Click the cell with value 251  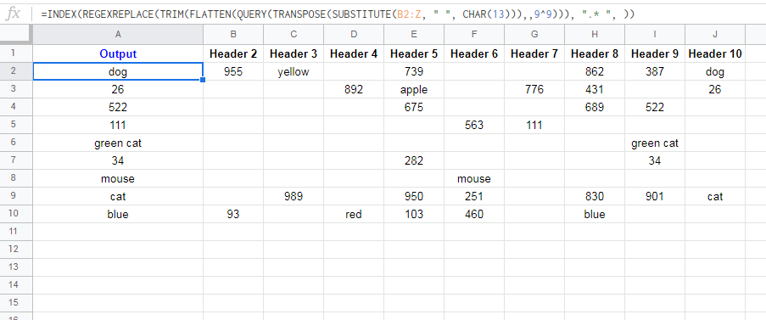coord(474,196)
